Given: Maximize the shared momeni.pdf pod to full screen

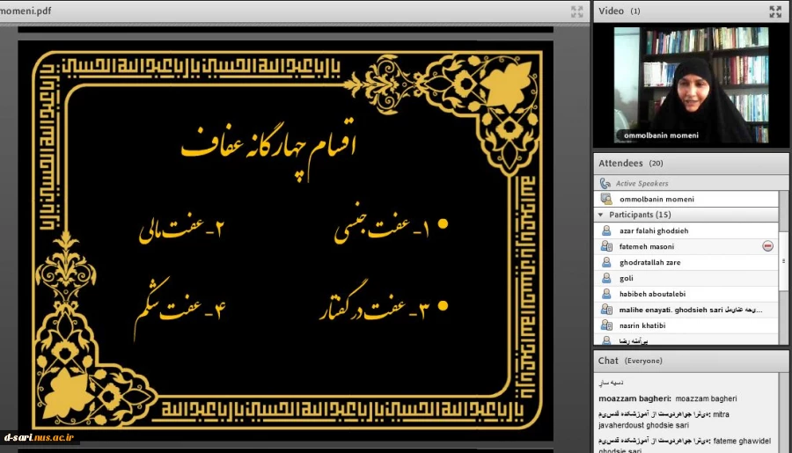Looking at the screenshot, I should pyautogui.click(x=576, y=11).
